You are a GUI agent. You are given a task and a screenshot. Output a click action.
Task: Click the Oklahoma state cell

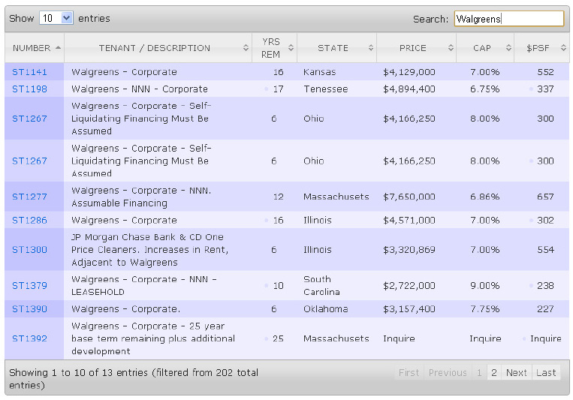coord(326,309)
